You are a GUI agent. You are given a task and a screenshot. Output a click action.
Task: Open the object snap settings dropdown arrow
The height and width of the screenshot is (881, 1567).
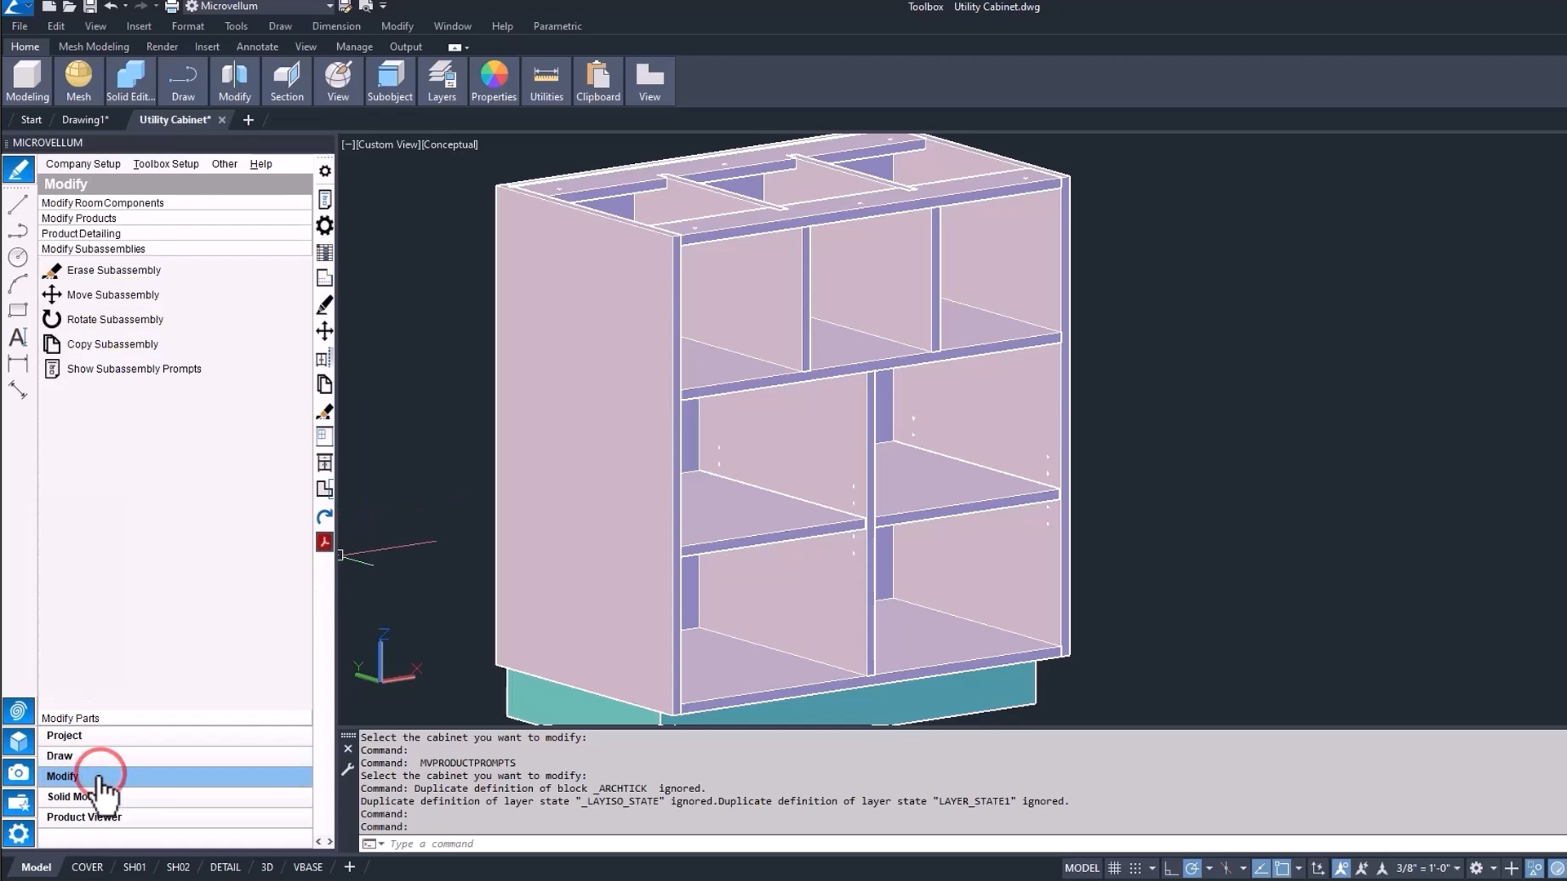click(1298, 868)
